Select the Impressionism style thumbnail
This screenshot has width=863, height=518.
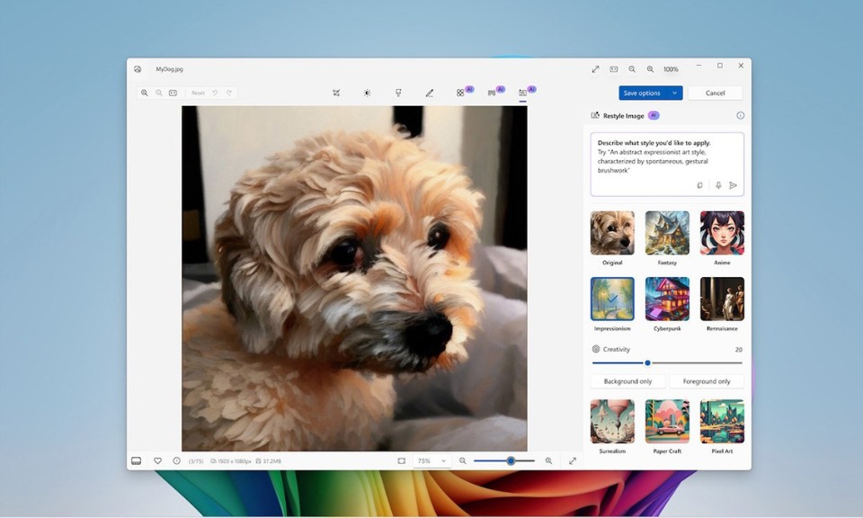(611, 299)
